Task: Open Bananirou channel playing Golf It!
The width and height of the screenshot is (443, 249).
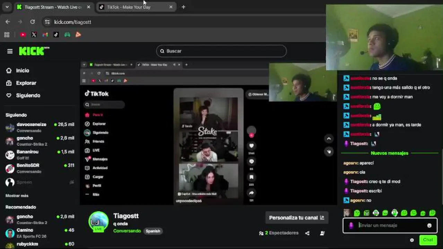Action: [40, 155]
